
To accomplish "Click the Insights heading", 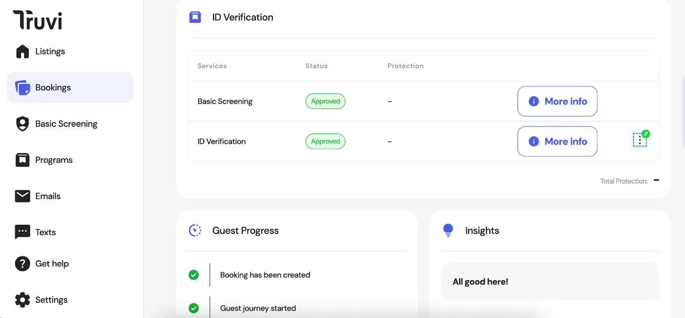I will click(x=482, y=230).
